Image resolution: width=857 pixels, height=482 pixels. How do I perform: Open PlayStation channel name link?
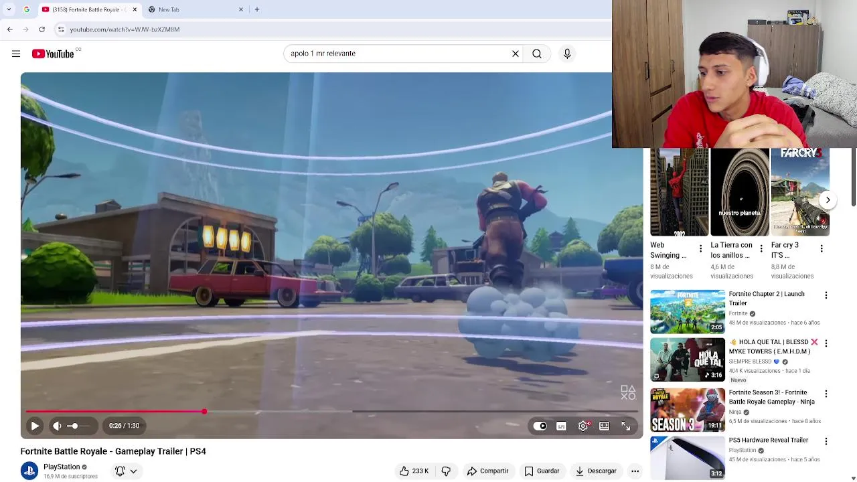pos(62,467)
